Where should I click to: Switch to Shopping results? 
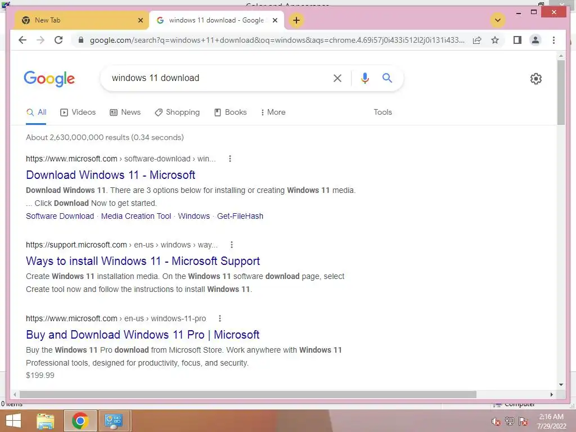(x=177, y=112)
